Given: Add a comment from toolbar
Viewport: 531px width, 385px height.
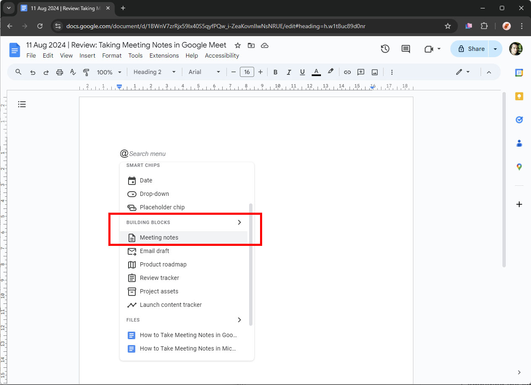Looking at the screenshot, I should coord(361,72).
